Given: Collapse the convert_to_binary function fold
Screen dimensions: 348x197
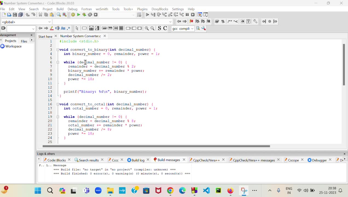Looking at the screenshot, I should click(x=58, y=50).
